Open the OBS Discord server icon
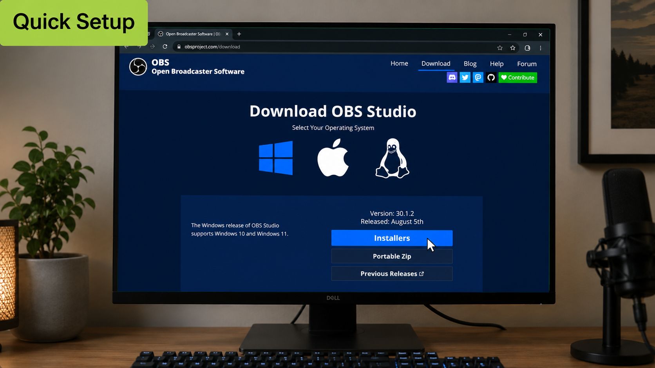 click(x=452, y=77)
